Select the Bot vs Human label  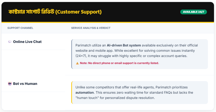(x=25, y=84)
